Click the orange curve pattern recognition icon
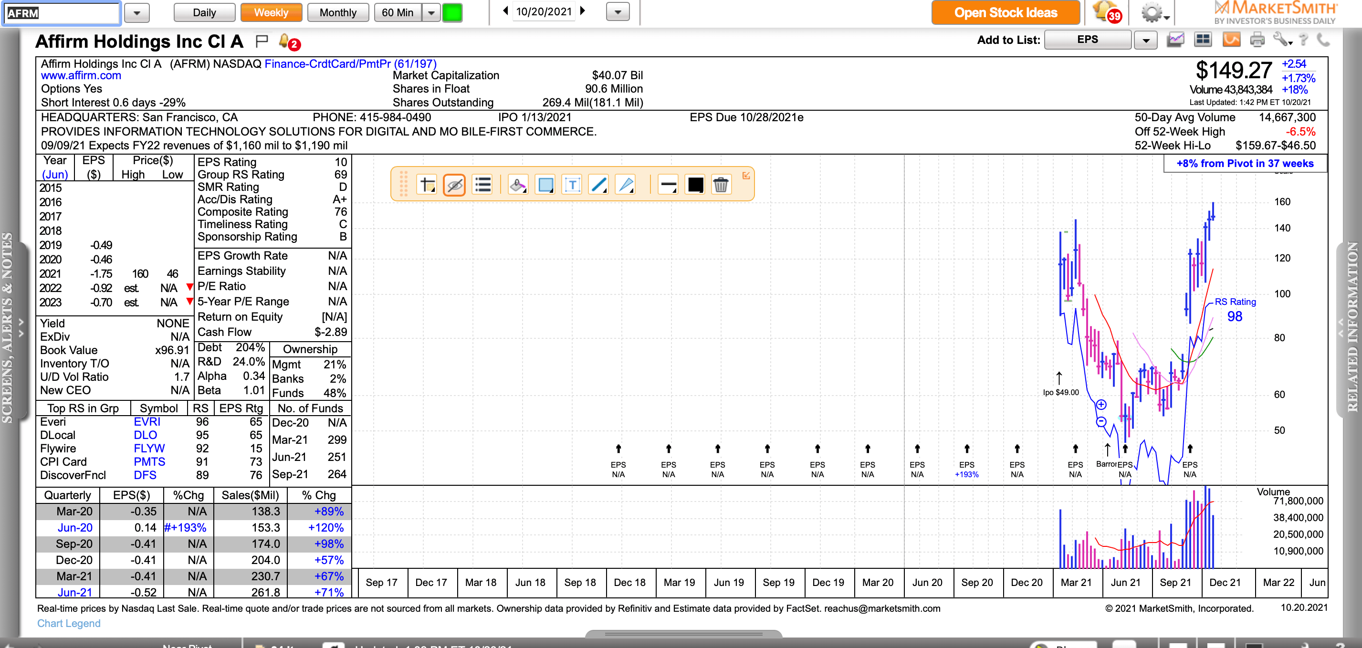The width and height of the screenshot is (1362, 648). (1231, 40)
